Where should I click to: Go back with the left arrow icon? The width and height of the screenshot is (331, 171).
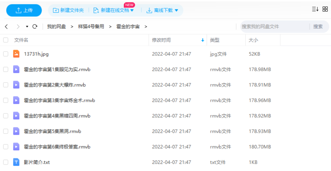tap(6, 27)
